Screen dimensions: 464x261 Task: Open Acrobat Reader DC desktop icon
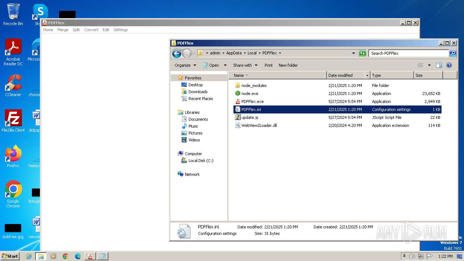point(13,52)
